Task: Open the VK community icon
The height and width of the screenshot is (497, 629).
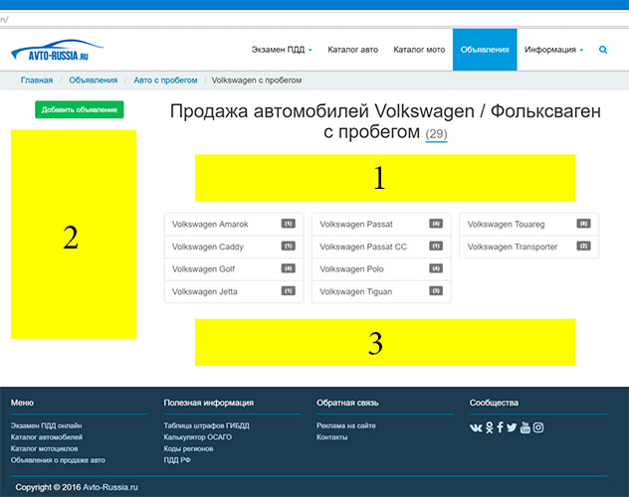Action: tap(476, 427)
